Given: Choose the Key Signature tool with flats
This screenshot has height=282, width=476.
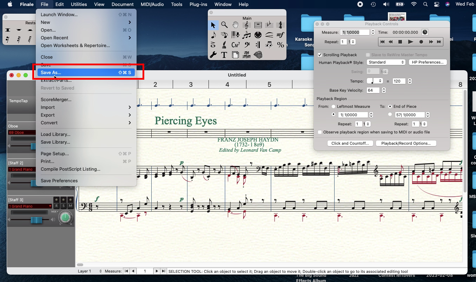Looking at the screenshot, I should 269,25.
